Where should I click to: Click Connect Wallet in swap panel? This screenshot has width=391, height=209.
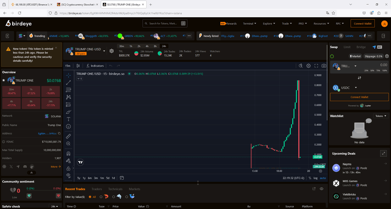tap(359, 97)
